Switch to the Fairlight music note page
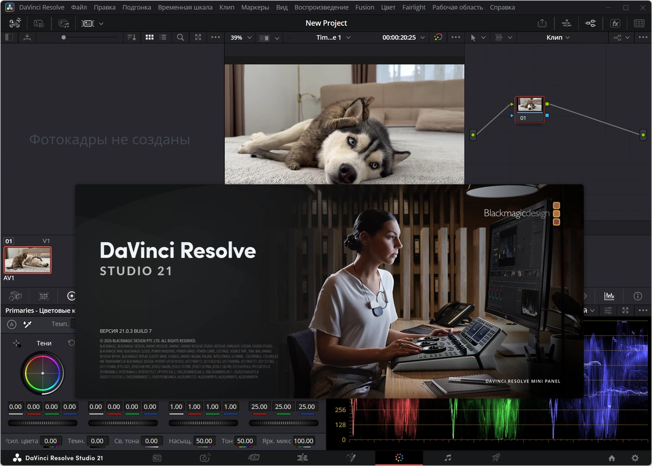The width and height of the screenshot is (652, 466). click(448, 458)
